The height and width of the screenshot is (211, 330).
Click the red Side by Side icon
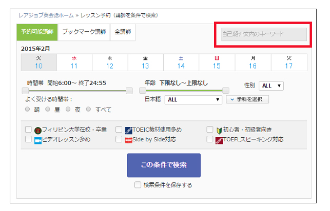coord(128,140)
